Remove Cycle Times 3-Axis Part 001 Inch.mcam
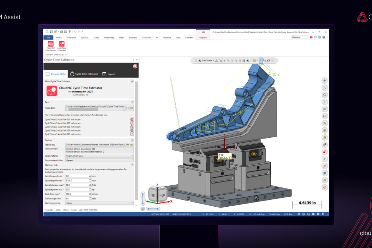The width and height of the screenshot is (372, 248). [132, 120]
